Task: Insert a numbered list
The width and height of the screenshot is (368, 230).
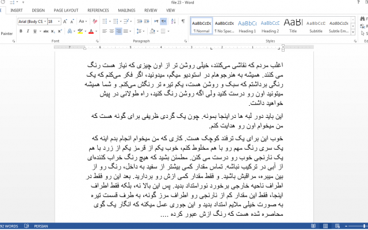Action: (x=115, y=21)
